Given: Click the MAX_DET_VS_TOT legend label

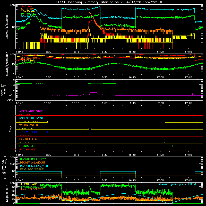Looking at the screenshot, I should (x=32, y=190).
